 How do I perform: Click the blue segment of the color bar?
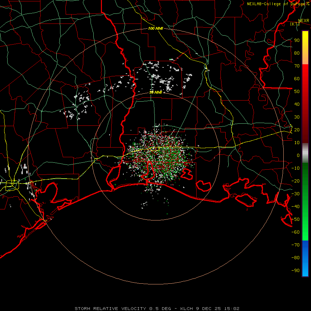click(305, 258)
